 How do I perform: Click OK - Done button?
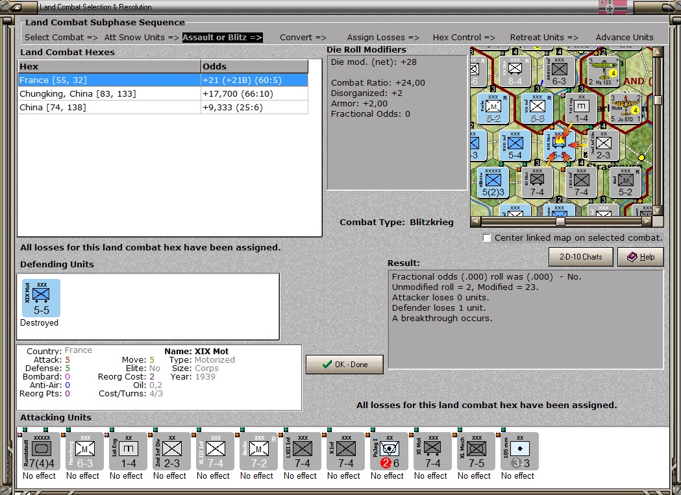tap(345, 365)
